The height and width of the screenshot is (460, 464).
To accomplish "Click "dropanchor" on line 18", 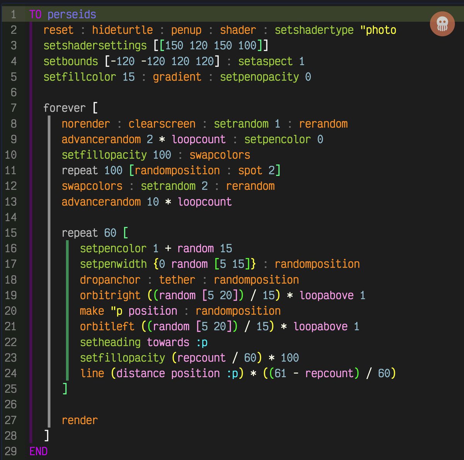I will (x=110, y=280).
